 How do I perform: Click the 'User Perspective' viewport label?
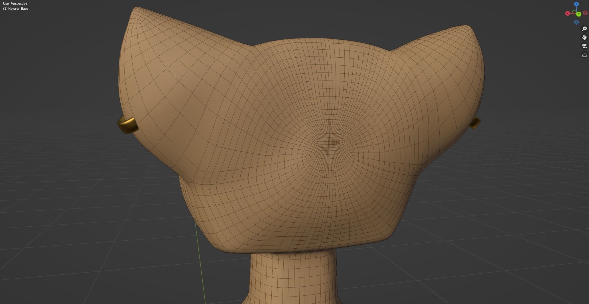click(x=15, y=3)
